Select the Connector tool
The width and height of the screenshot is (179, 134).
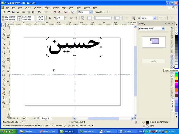tap(4, 84)
